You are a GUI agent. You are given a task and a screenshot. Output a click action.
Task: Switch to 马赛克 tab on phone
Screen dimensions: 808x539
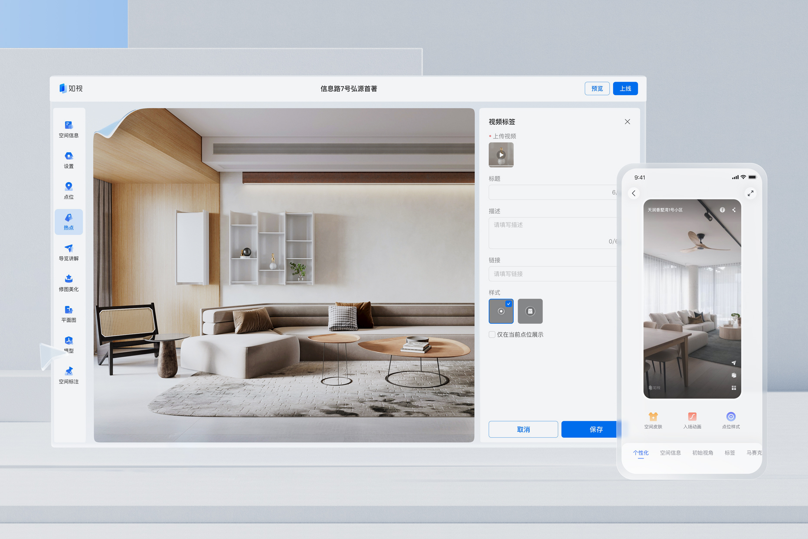[x=754, y=453]
